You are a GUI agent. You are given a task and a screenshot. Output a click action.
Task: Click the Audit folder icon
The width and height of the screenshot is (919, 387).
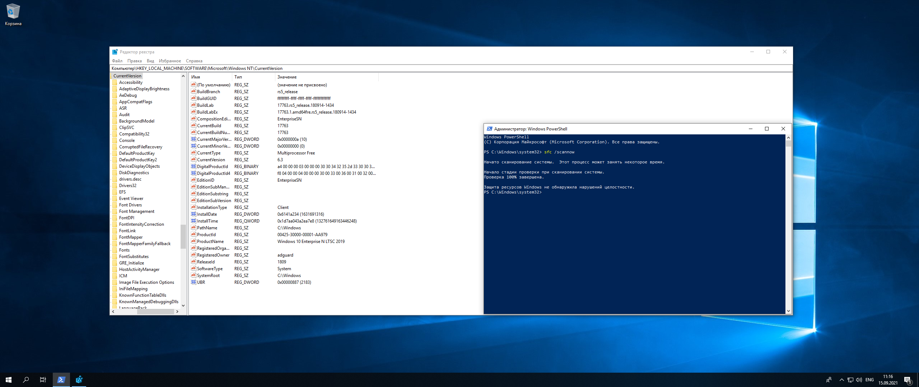click(115, 115)
